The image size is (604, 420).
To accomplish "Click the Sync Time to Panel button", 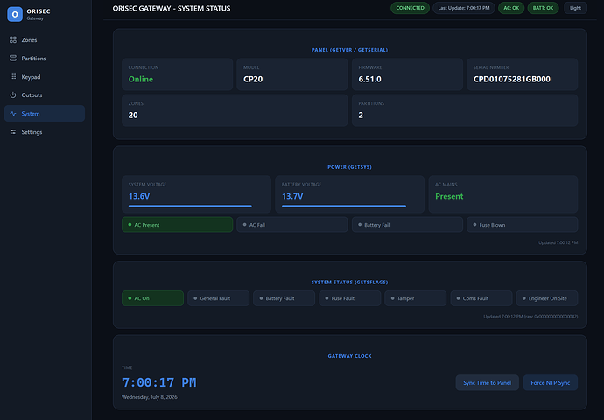I will coord(487,382).
